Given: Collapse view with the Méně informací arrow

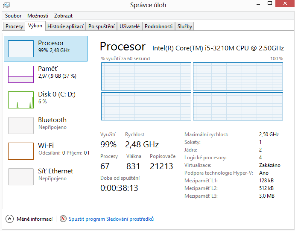Looking at the screenshot, I should [9, 219].
